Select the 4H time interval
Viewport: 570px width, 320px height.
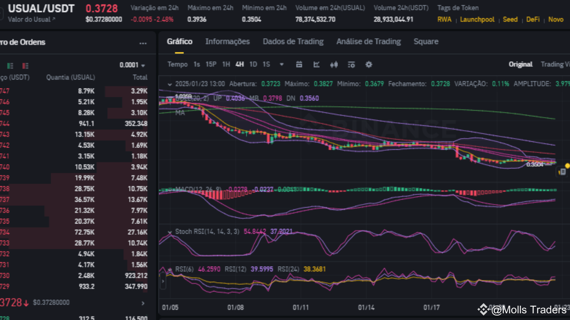point(240,64)
